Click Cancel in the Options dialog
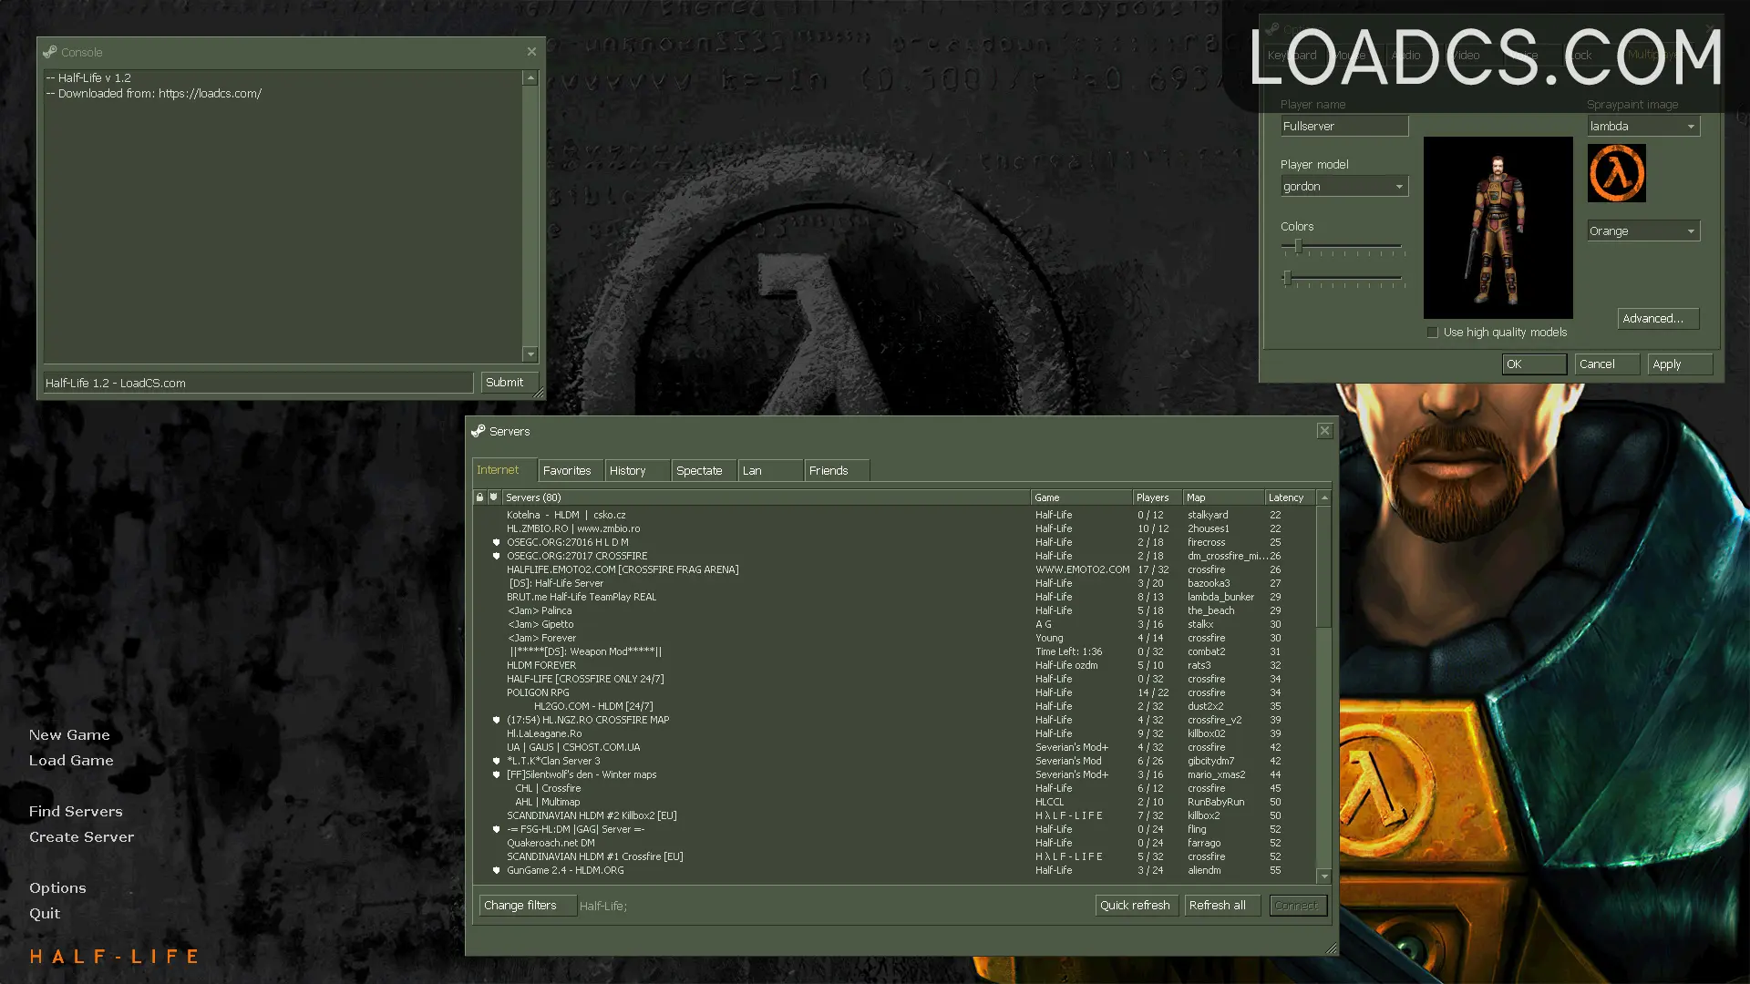Image resolution: width=1750 pixels, height=984 pixels. (x=1608, y=364)
